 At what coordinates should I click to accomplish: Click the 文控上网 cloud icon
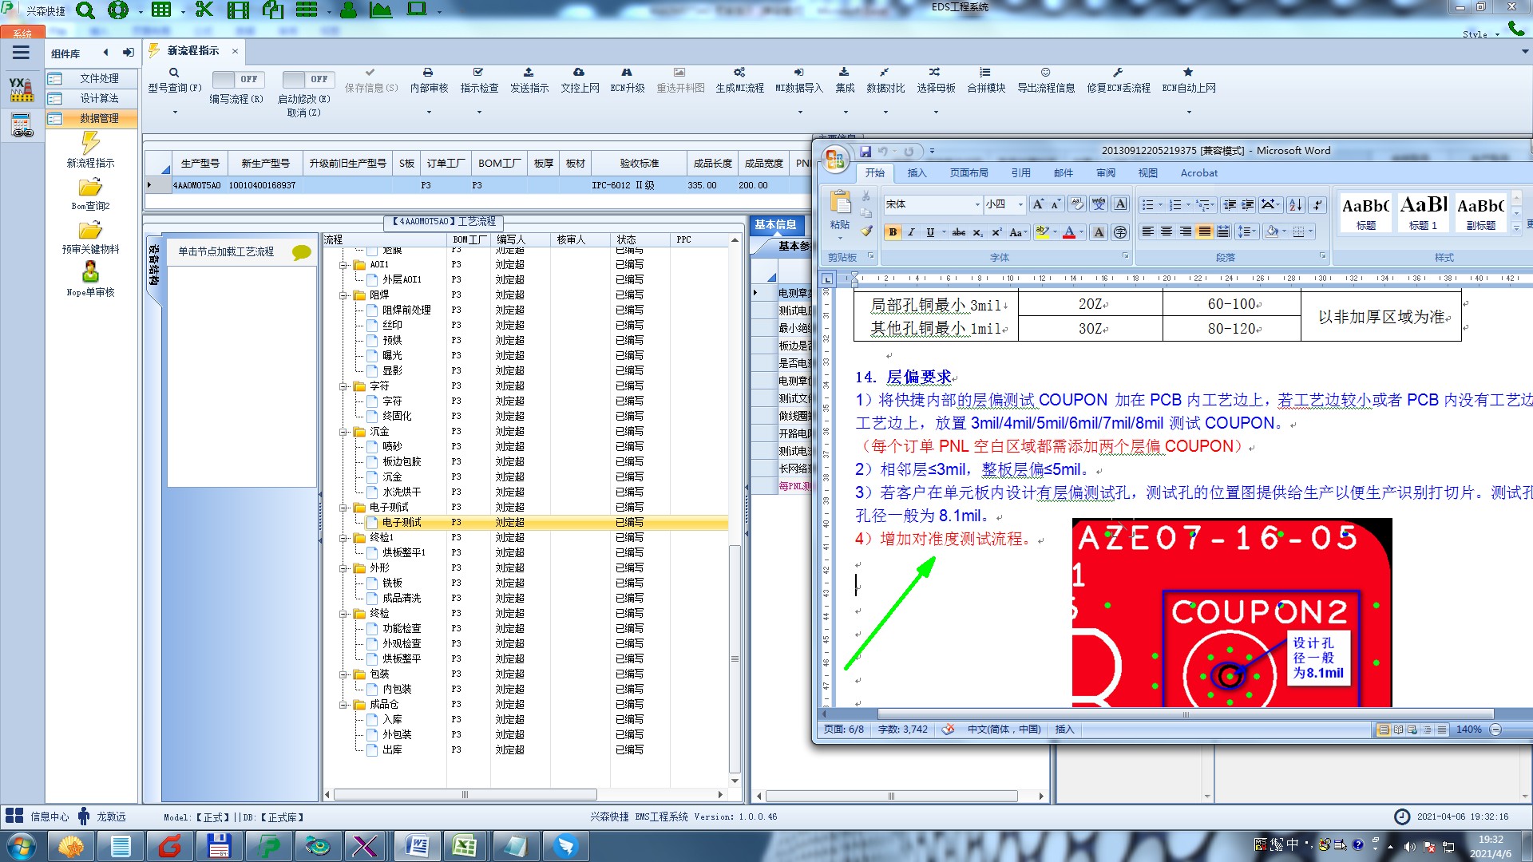pyautogui.click(x=579, y=73)
